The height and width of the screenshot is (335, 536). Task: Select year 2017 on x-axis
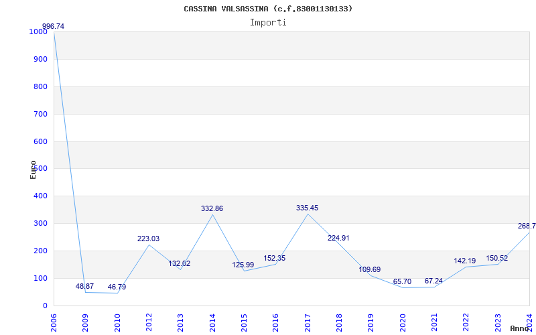click(x=308, y=323)
